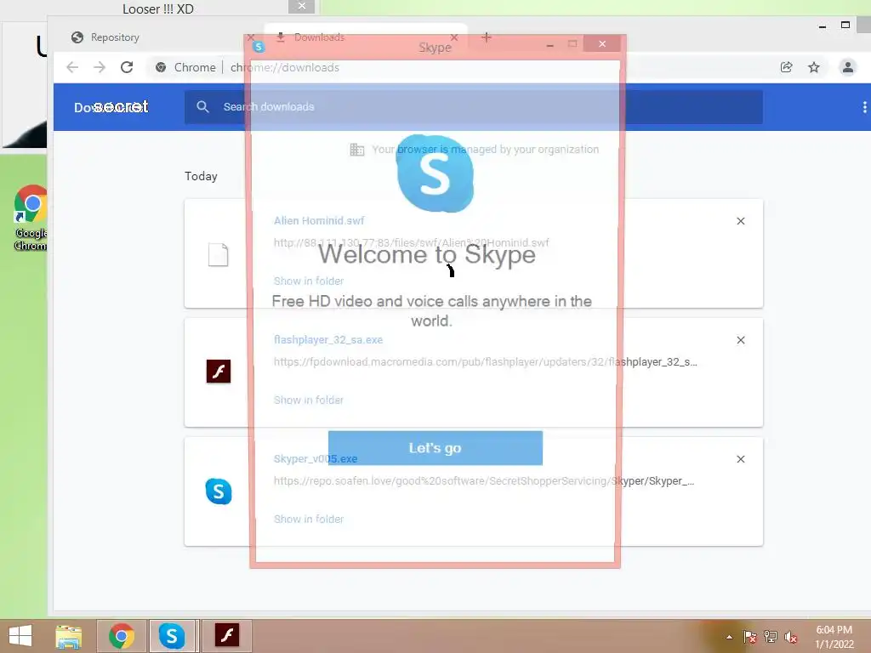Click the Today date heading

[x=201, y=176]
